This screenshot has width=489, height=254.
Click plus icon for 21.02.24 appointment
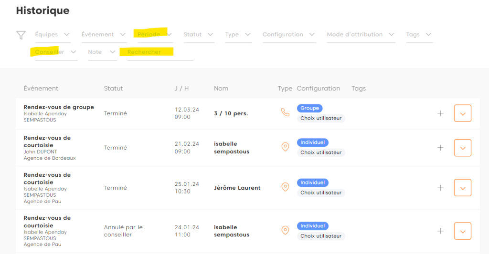pos(440,148)
